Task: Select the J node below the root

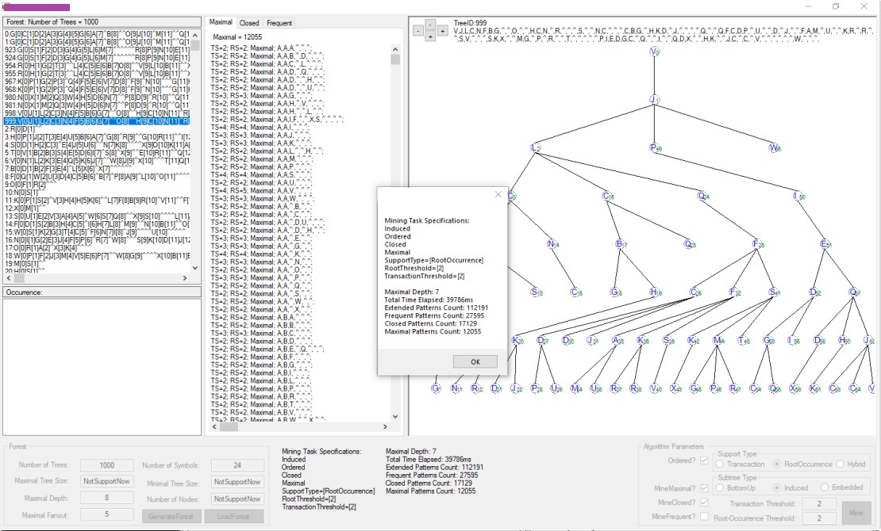Action: (x=654, y=100)
